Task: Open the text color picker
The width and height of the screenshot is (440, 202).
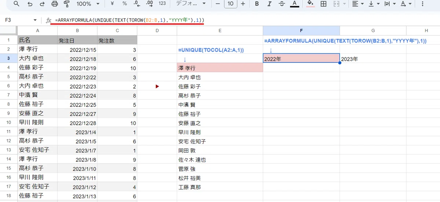Action: [294, 4]
